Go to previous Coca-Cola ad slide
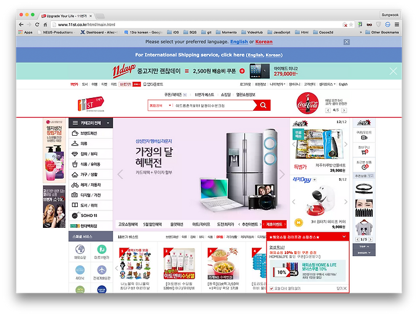 tap(328, 110)
